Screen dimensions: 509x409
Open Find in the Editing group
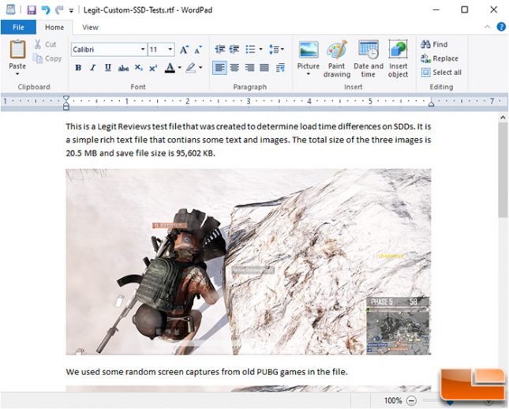click(434, 44)
